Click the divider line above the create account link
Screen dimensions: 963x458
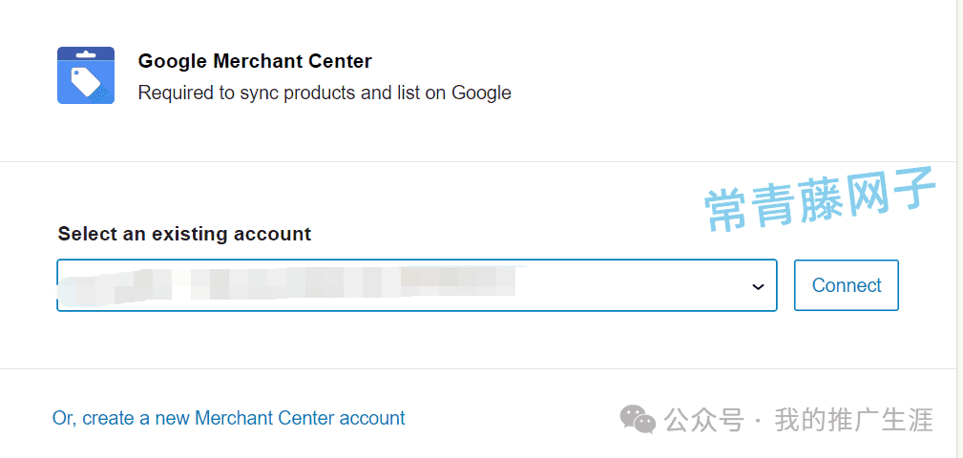pyautogui.click(x=481, y=369)
